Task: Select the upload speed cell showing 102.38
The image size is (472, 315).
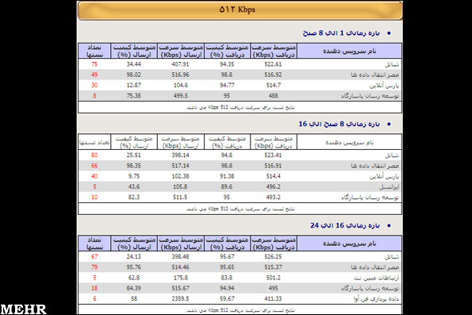Action: pyautogui.click(x=181, y=176)
